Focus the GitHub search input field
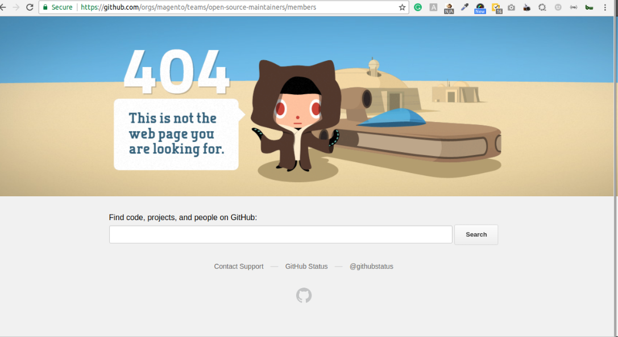Viewport: 618px width, 337px height. coord(281,234)
